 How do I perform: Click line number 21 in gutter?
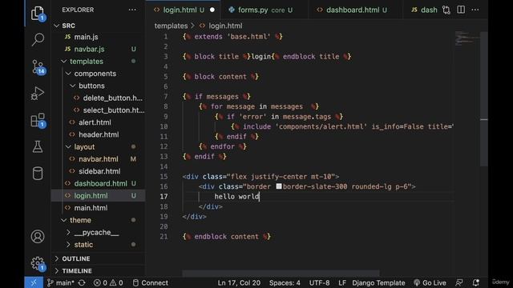click(x=164, y=237)
